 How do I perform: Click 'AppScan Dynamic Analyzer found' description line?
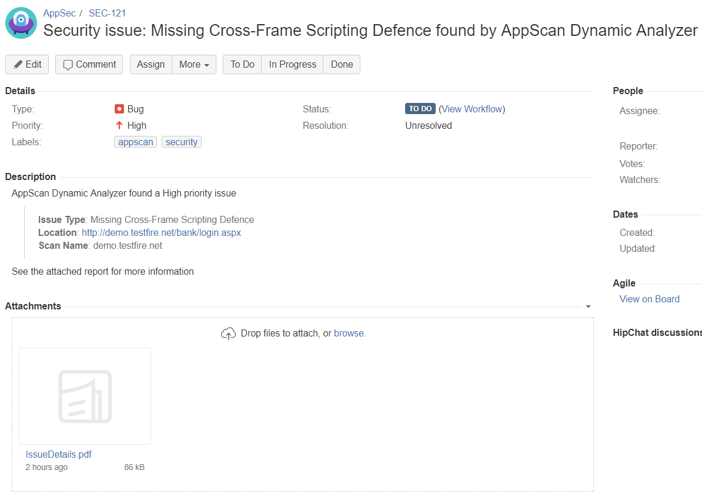[x=123, y=193]
